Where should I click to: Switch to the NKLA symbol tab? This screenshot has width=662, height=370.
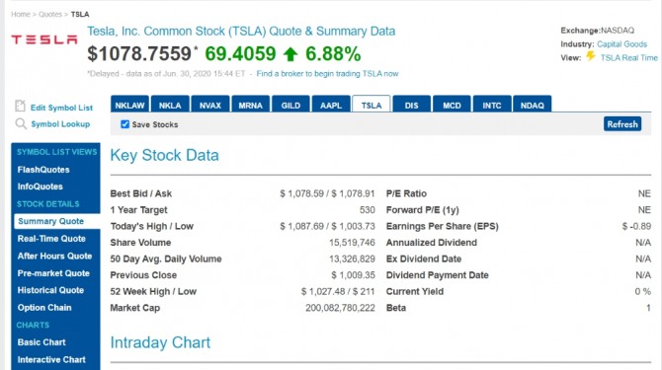pos(170,104)
